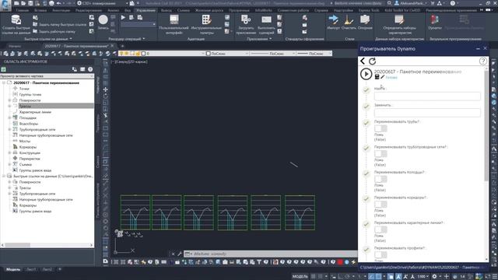Switch to the Модель layout tab
The width and height of the screenshot is (498, 280).
[13, 269]
